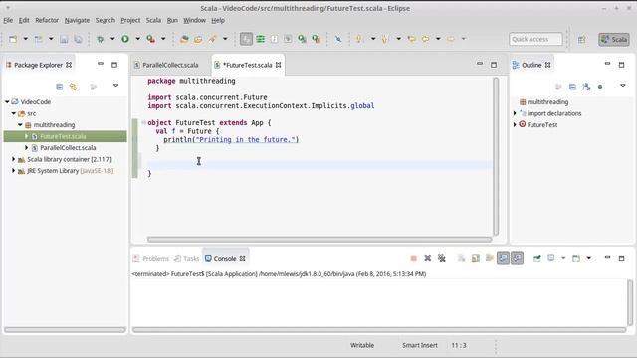Click the Next Annotation arrow icon
The width and height of the screenshot is (637, 358).
(x=359, y=39)
